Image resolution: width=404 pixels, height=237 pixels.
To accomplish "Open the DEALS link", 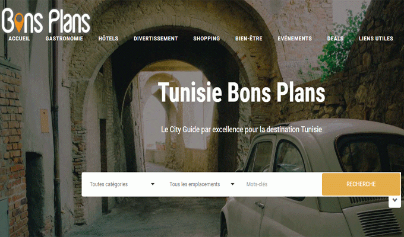I will [x=335, y=39].
